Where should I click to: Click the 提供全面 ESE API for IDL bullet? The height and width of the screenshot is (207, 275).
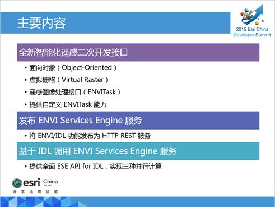pyautogui.click(x=93, y=166)
